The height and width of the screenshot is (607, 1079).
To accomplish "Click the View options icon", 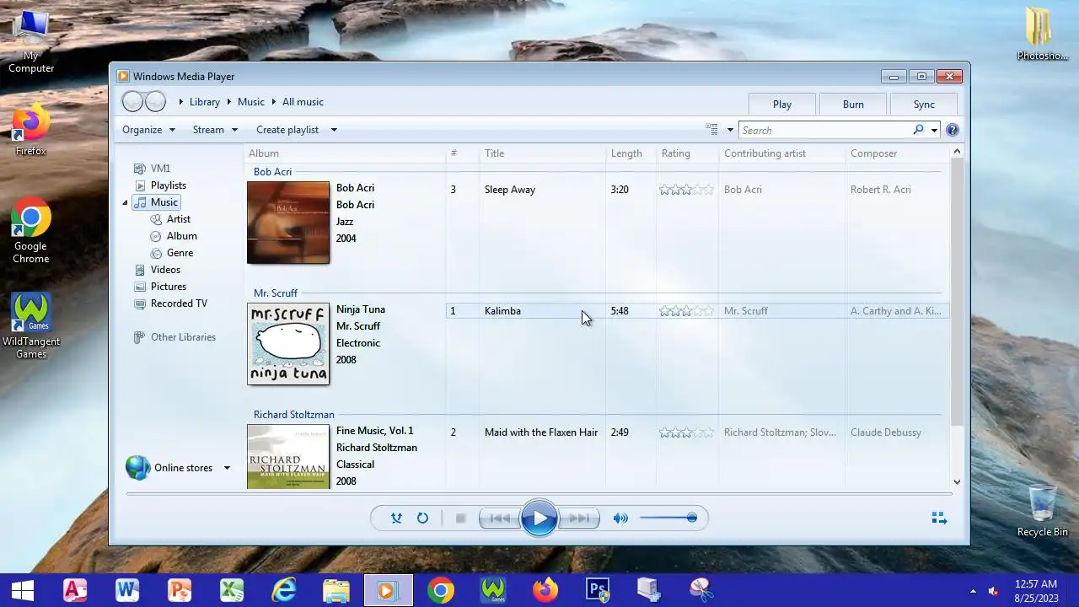I will coord(712,130).
